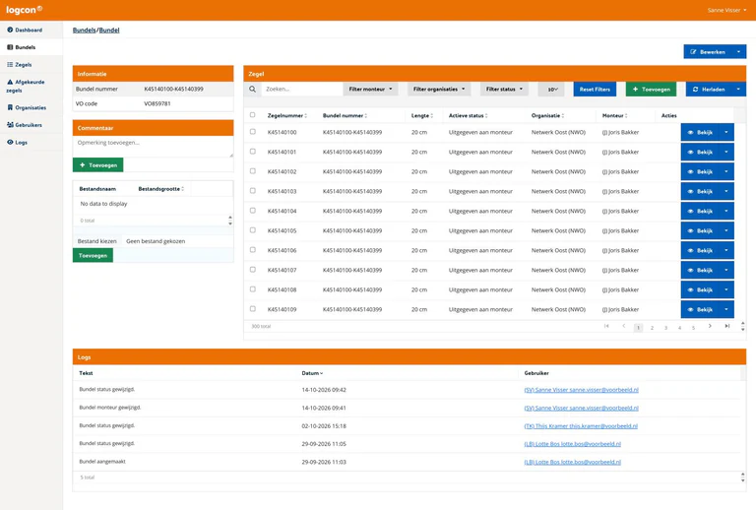This screenshot has height=510, width=756.
Task: Open Filter status dropdown
Action: click(504, 90)
